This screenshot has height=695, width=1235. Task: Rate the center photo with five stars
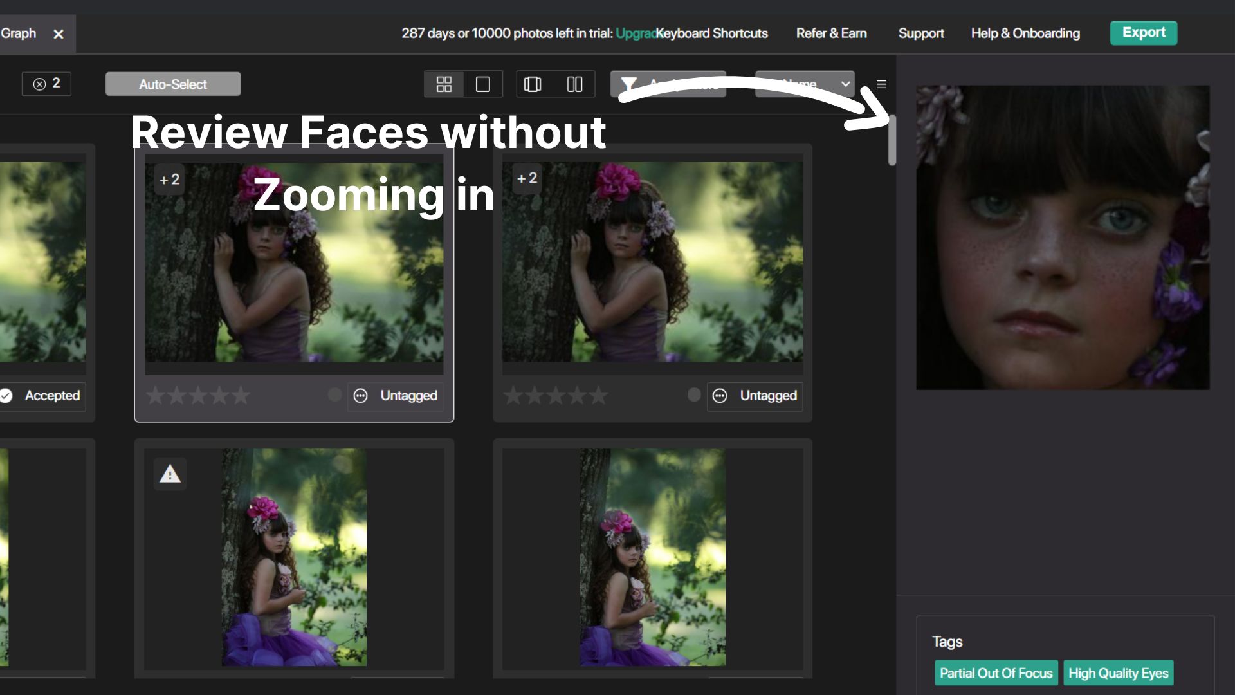[x=242, y=395]
